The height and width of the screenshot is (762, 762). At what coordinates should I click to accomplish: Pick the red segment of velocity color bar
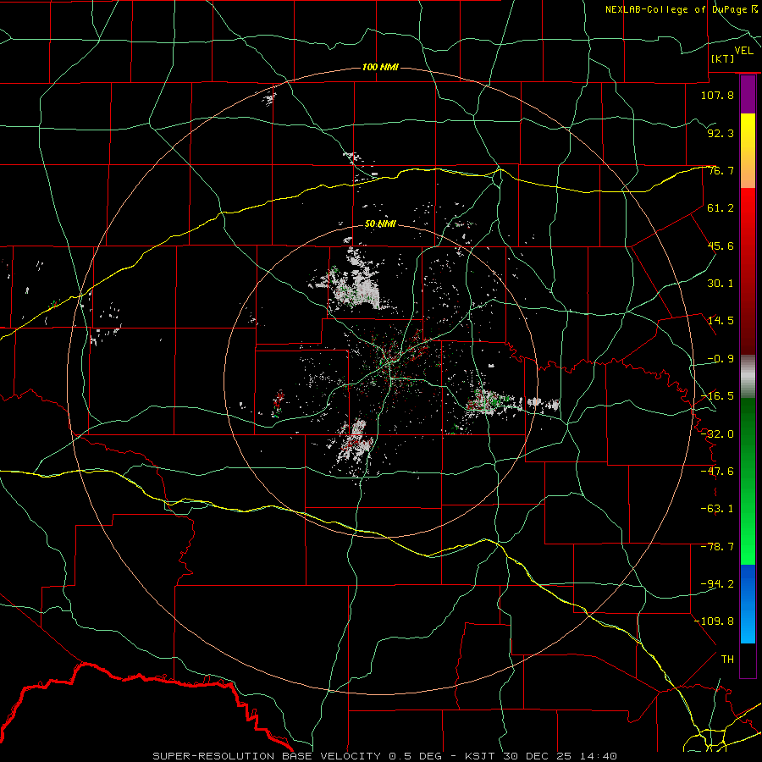click(748, 271)
